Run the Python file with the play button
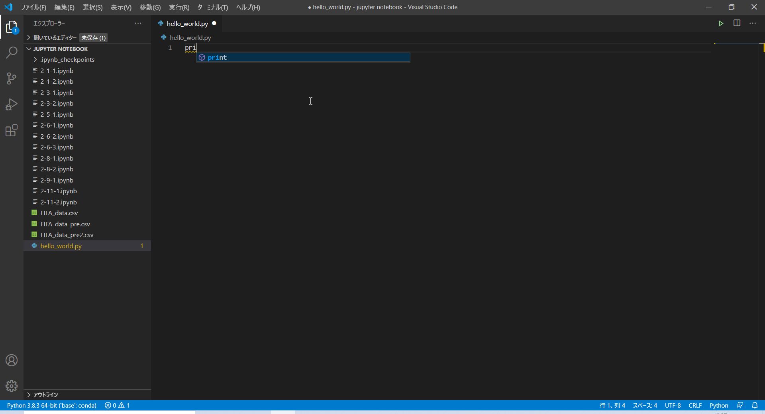Viewport: 765px width, 414px height. point(721,23)
